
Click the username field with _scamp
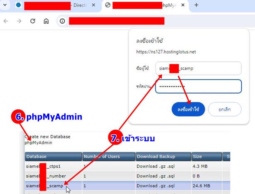pos(199,68)
